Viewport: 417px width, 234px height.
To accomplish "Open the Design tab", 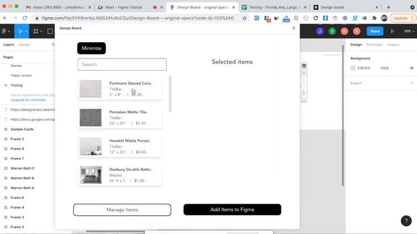I will click(356, 45).
